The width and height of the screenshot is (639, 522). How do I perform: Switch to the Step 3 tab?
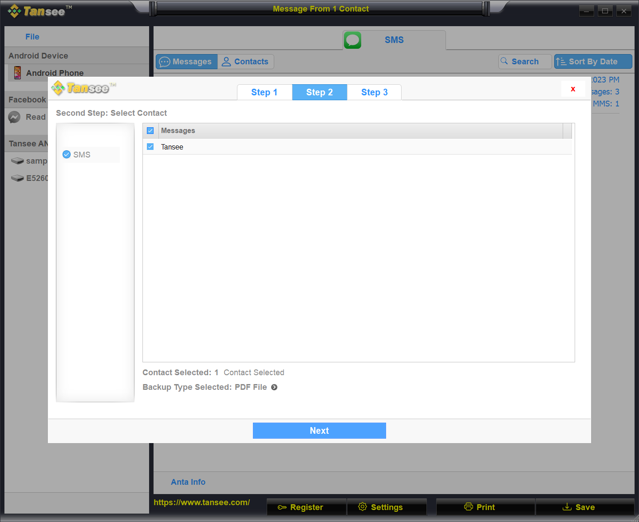point(375,92)
